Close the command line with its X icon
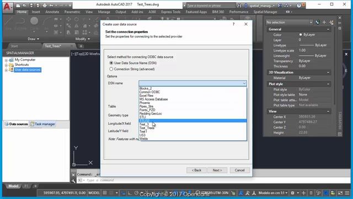The image size is (353, 199). [73, 175]
